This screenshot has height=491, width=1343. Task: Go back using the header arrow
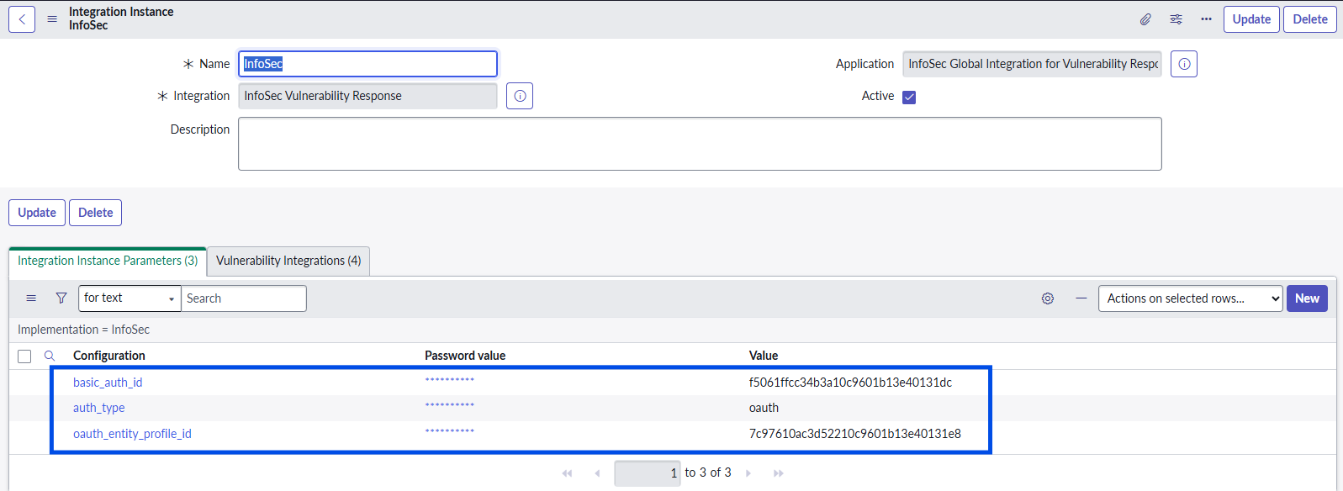click(22, 19)
